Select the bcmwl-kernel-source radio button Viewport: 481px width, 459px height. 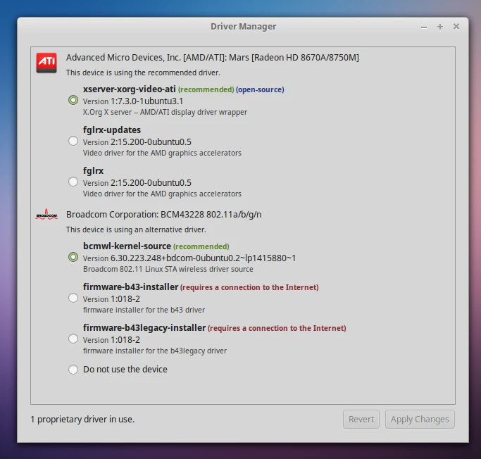point(73,257)
